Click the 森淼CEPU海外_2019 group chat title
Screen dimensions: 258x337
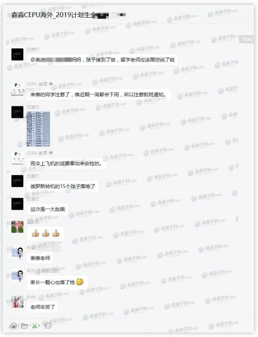[x=60, y=15]
